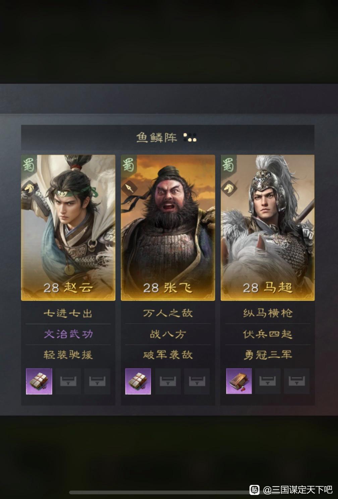Select the 伏兵四起 skill
Screen dimensions: 338x499
(268, 334)
